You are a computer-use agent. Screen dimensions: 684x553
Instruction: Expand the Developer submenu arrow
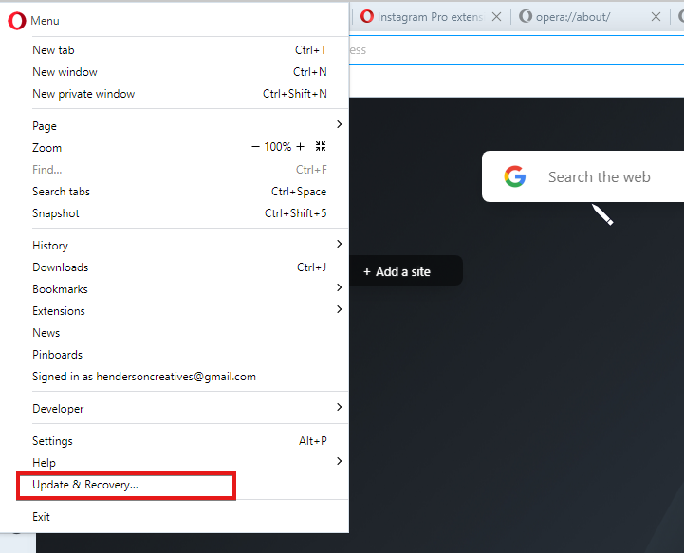pos(339,407)
